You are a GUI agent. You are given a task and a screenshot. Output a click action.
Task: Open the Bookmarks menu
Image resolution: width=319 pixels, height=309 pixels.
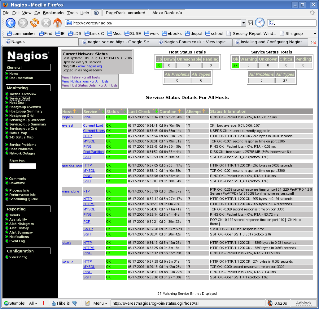54,13
